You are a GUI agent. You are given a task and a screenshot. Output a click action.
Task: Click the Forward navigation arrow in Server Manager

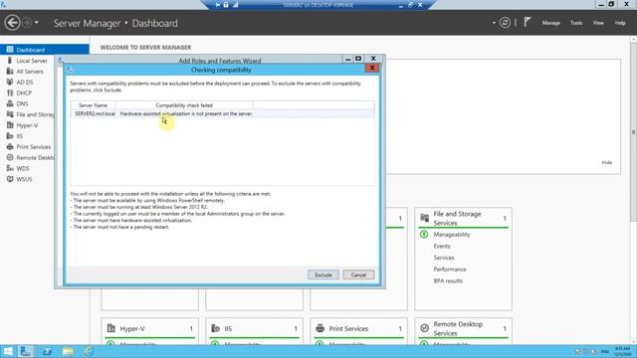click(27, 23)
